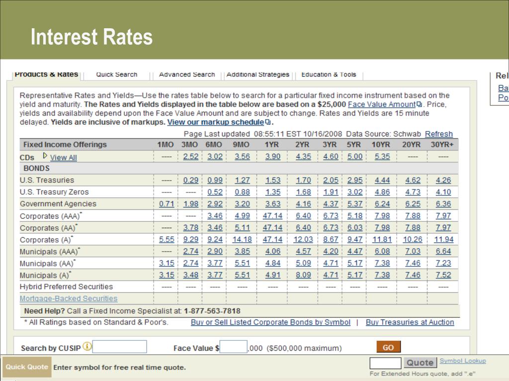Select Government Agencies 20YR yield 6.25

coord(413,204)
